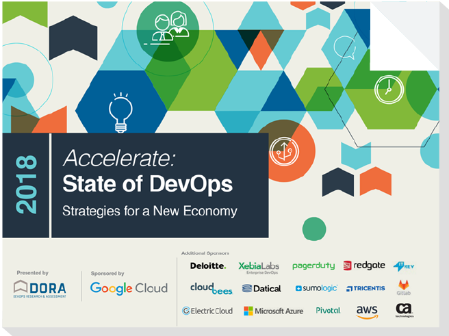Click 'Strategies for a New Economy' subtitle
449x336 pixels.
(150, 211)
